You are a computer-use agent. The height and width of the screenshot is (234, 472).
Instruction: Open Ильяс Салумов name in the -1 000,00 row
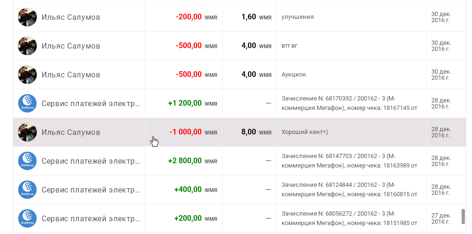point(71,132)
